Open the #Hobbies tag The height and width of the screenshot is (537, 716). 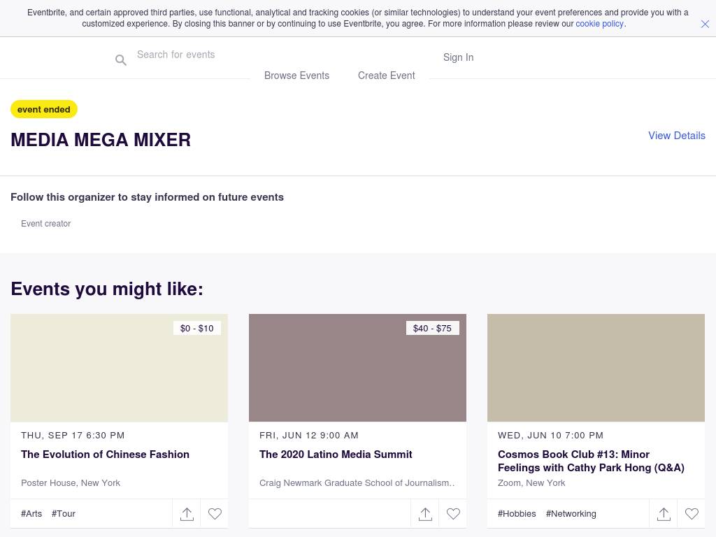point(517,513)
